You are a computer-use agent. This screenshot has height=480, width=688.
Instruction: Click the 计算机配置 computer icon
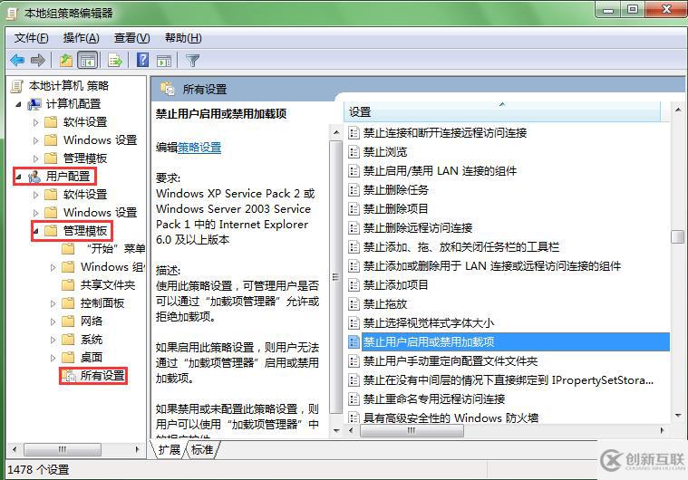(34, 104)
